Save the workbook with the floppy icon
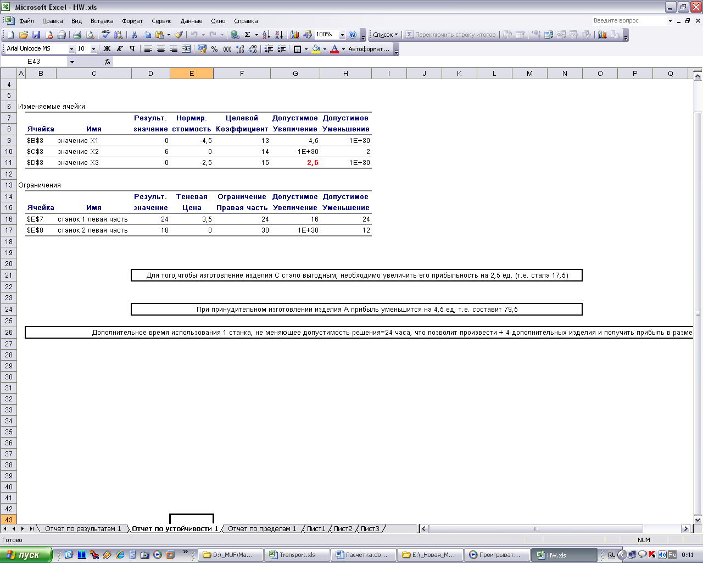This screenshot has width=703, height=563. point(36,35)
